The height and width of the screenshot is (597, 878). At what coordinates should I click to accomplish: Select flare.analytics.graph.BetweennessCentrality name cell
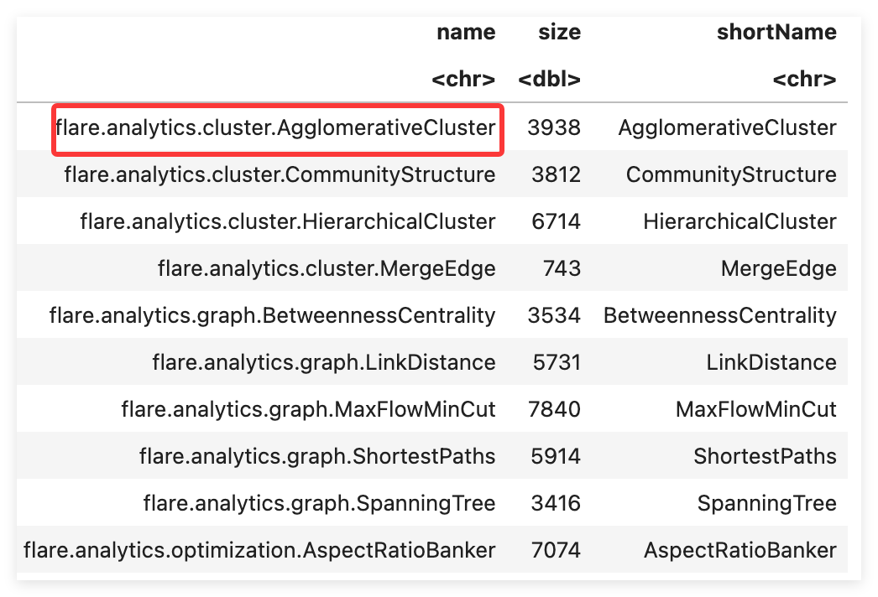[272, 315]
